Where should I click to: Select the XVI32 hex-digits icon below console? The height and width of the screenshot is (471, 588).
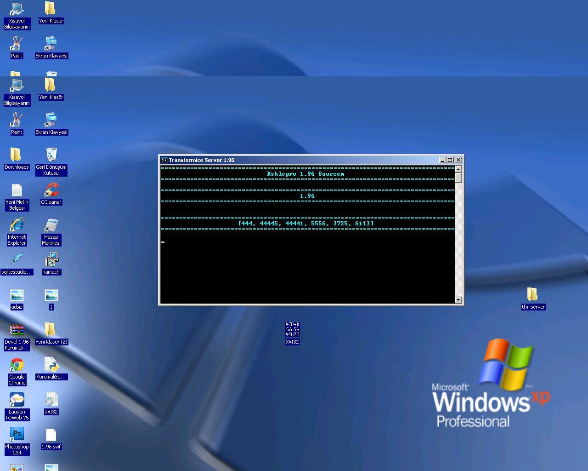click(x=292, y=333)
